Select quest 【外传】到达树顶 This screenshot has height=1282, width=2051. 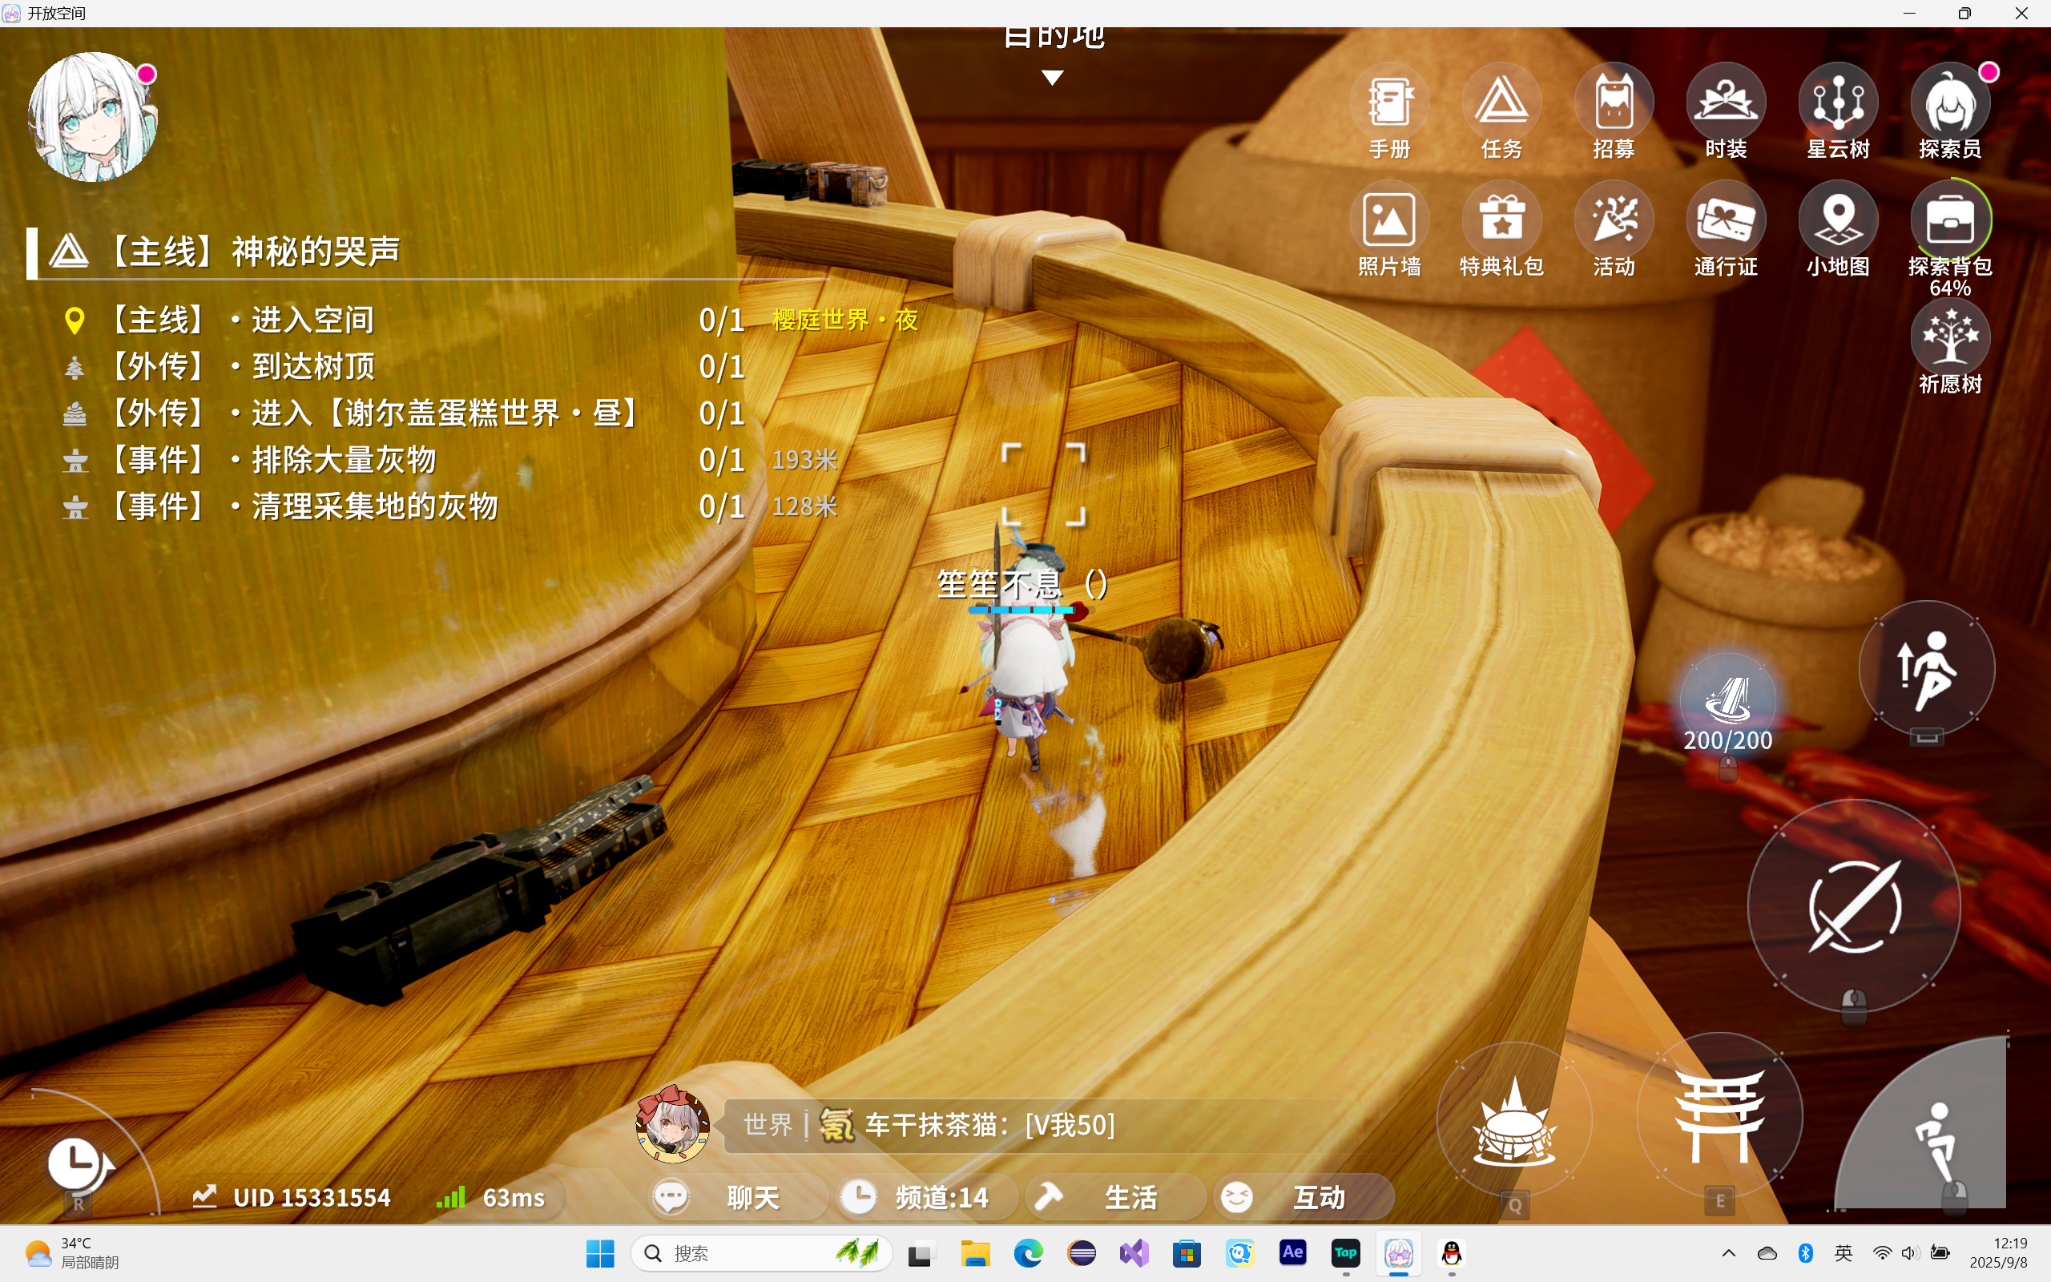[x=407, y=366]
